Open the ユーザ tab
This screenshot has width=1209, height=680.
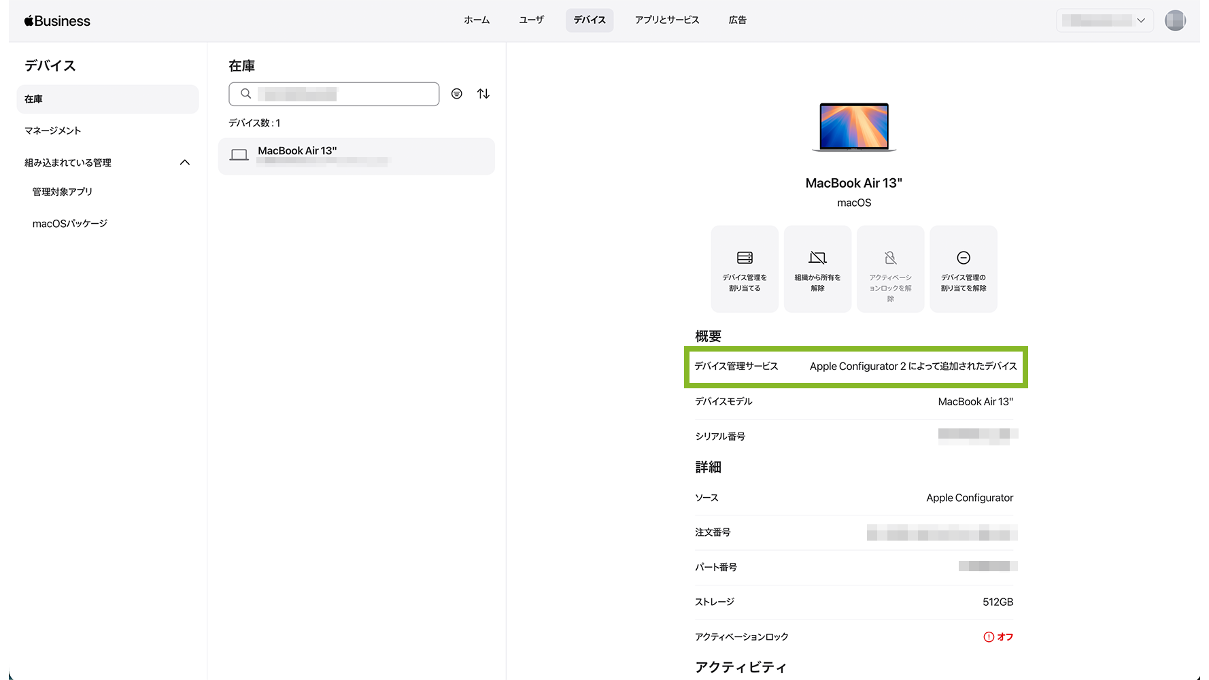(531, 20)
